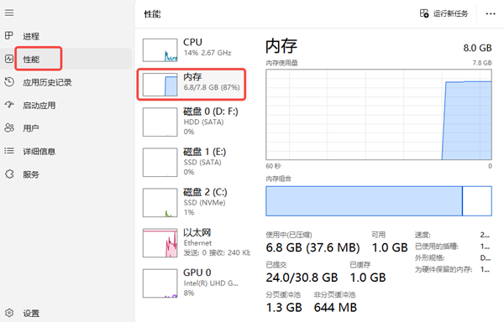504x322 pixels.
Task: Switch to 应用历史记录 page
Action: click(x=47, y=82)
